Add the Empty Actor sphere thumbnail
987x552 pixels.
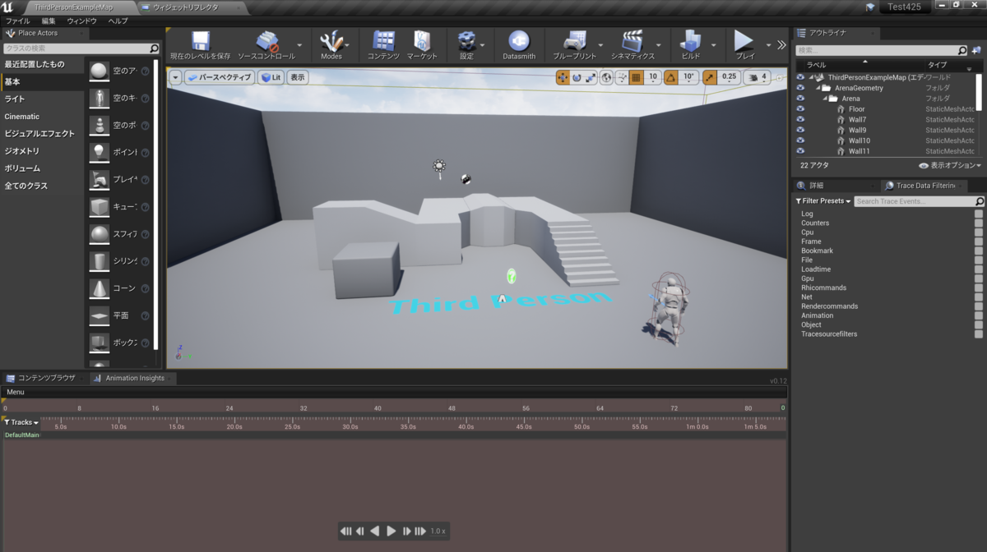pos(100,71)
